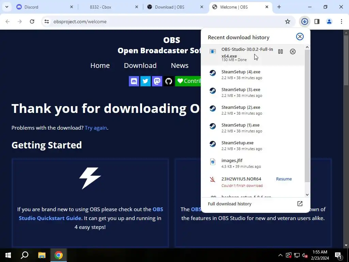This screenshot has height=262, width=349.
Task: Click the green Contribute button
Action: coord(188,81)
